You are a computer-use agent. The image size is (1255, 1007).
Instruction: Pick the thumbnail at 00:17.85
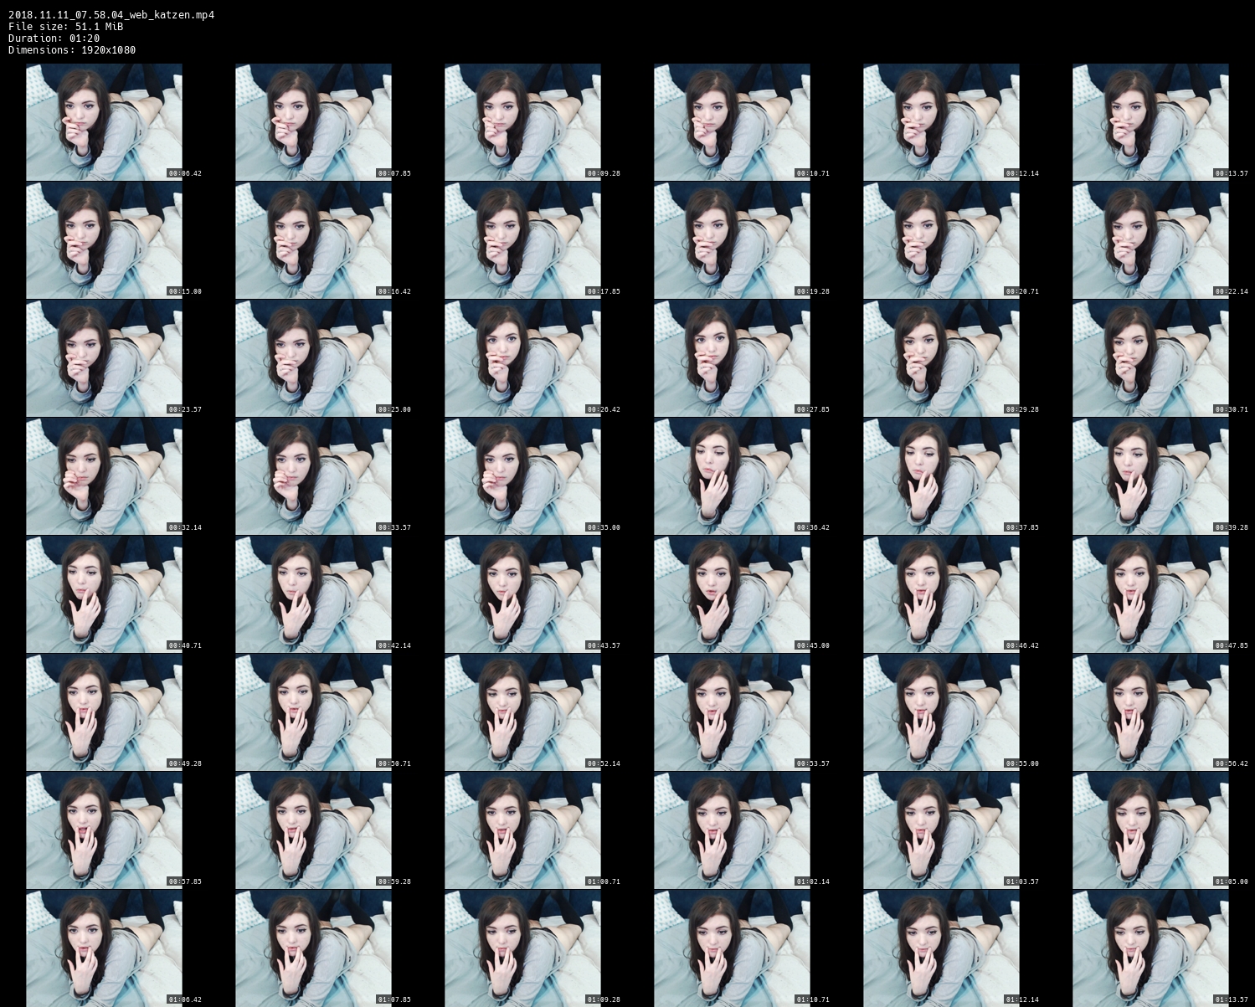tap(523, 240)
